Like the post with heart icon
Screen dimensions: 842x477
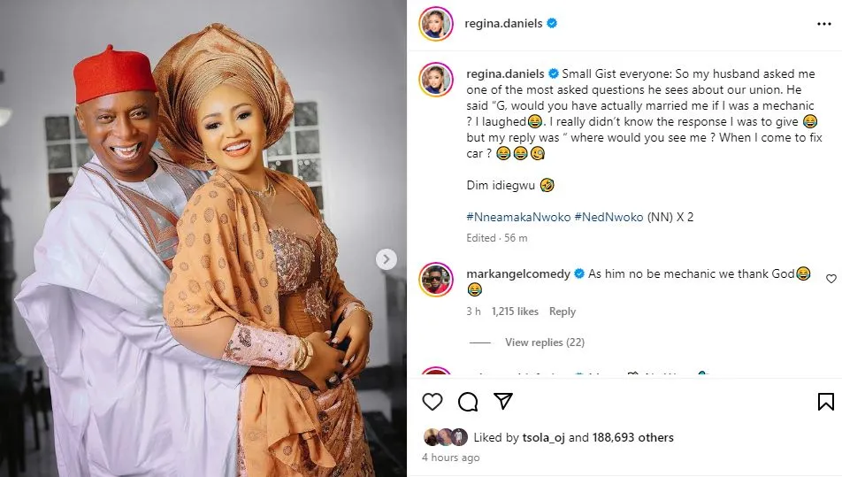click(x=432, y=402)
